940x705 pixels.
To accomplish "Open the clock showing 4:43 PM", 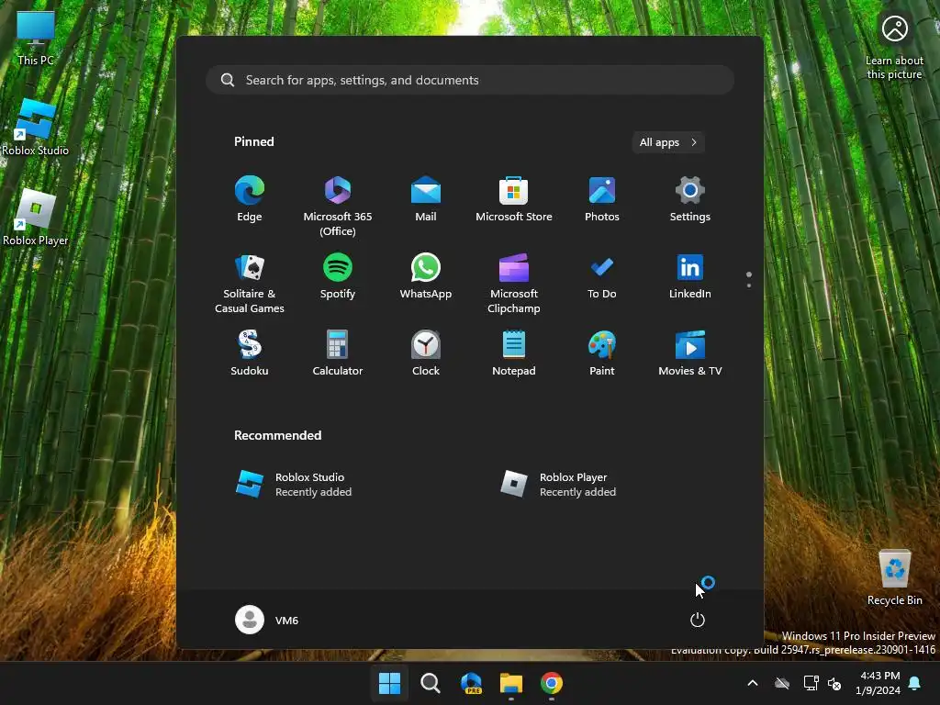I will point(878,683).
